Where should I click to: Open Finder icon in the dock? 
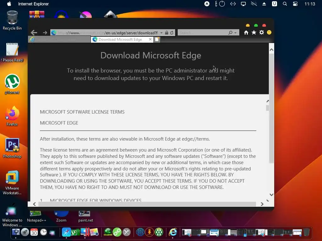pyautogui.click(x=16, y=232)
